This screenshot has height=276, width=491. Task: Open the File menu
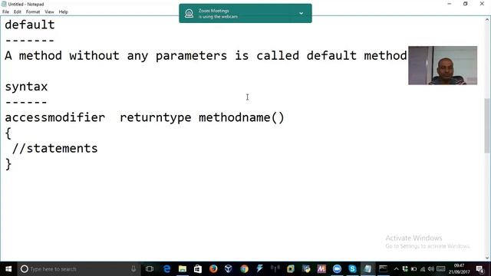[x=5, y=12]
